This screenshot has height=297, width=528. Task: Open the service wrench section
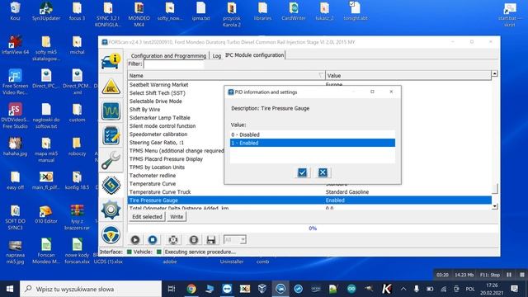(111, 160)
